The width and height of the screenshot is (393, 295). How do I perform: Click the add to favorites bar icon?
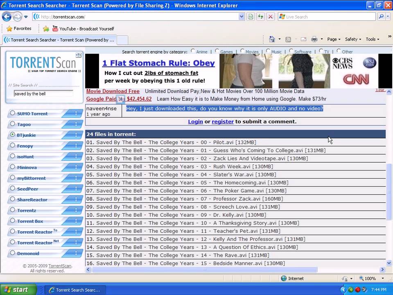[x=46, y=29]
